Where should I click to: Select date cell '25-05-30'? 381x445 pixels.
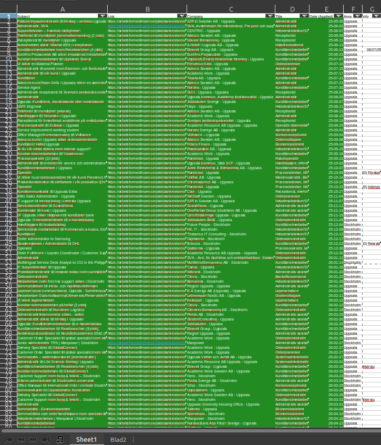click(x=326, y=22)
